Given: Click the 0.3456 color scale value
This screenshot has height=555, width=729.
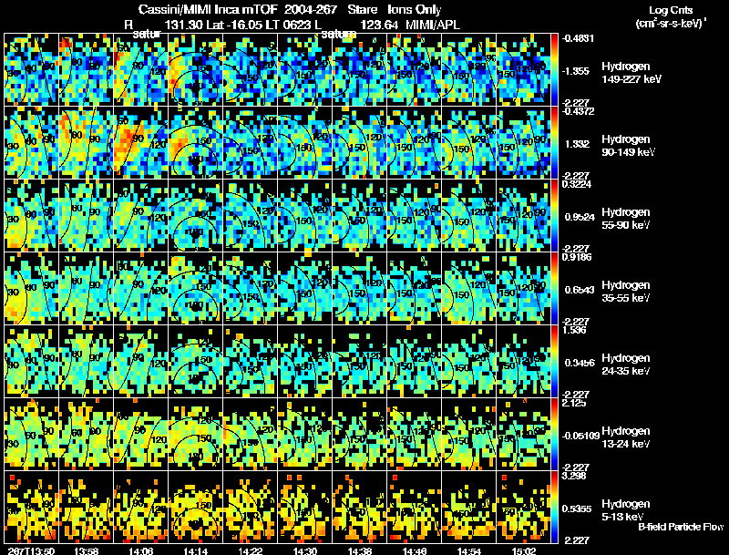Looking at the screenshot, I should pos(580,363).
